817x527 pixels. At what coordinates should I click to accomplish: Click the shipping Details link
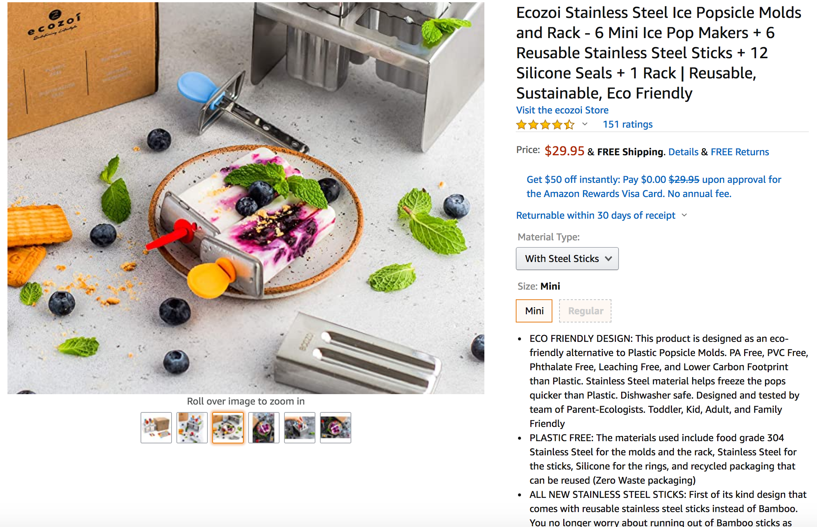pos(683,152)
